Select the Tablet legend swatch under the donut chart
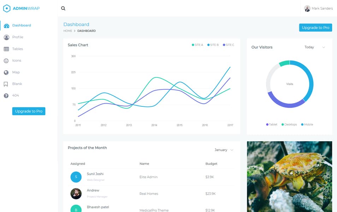Screen dimensions: 337x212 click(268, 124)
